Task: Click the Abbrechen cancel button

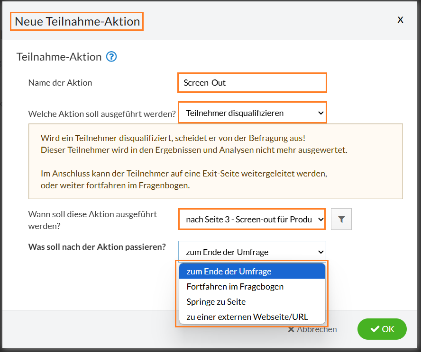Action: point(312,329)
